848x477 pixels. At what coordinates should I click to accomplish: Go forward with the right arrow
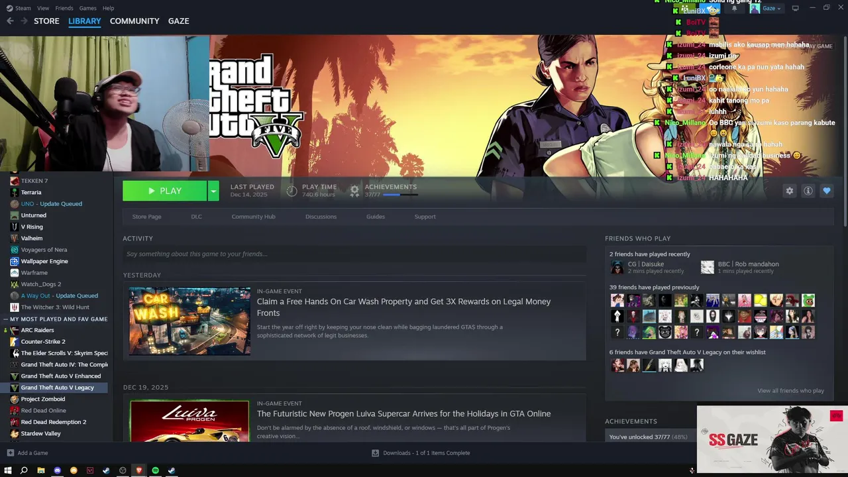(x=24, y=21)
